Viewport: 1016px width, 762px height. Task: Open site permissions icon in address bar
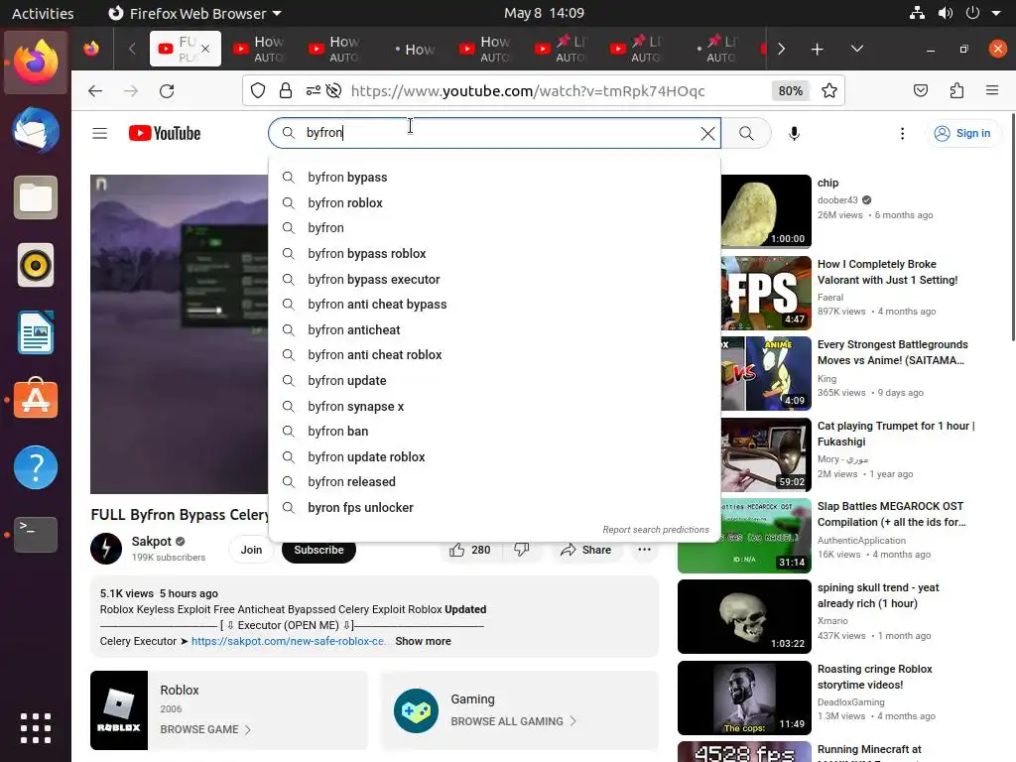[313, 90]
